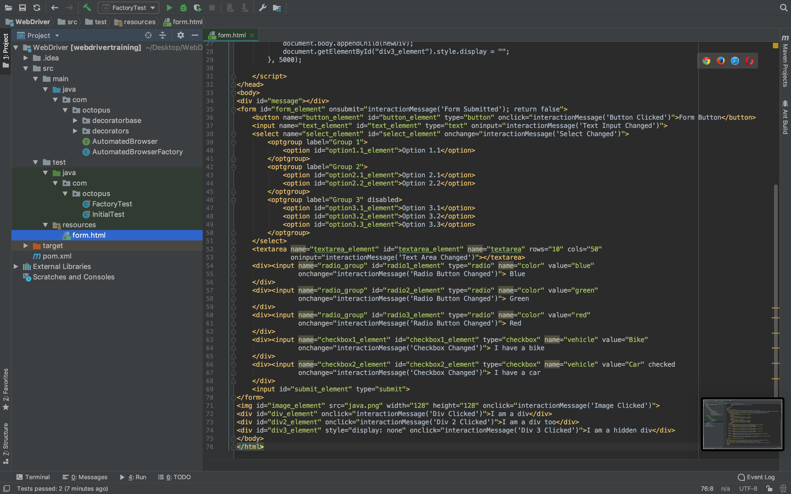Open file in Opera browser icon
The width and height of the screenshot is (791, 494).
coord(749,61)
